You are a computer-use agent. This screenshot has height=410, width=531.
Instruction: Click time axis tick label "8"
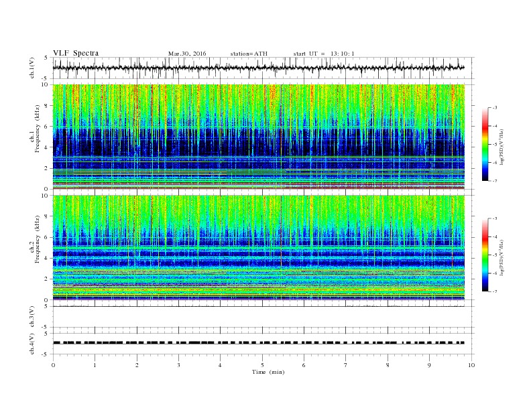pos(388,365)
